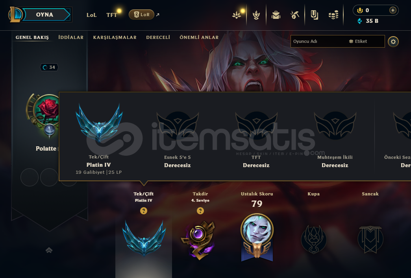Click the plus button to buy RP
This screenshot has height=278, width=411.
[392, 10]
